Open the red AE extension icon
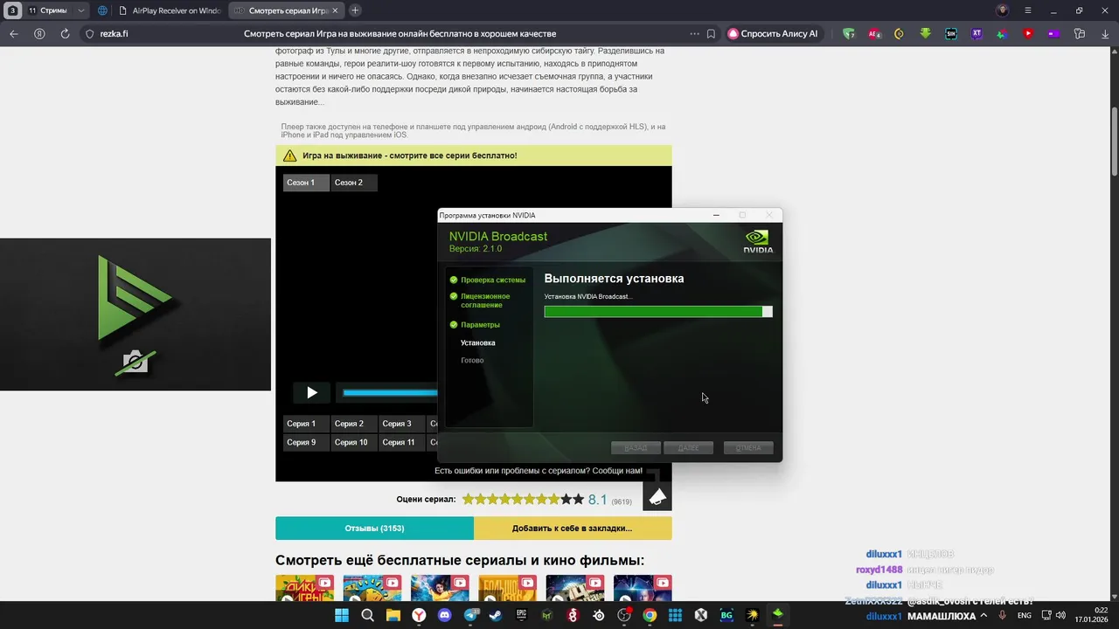This screenshot has width=1119, height=629. pos(874,34)
